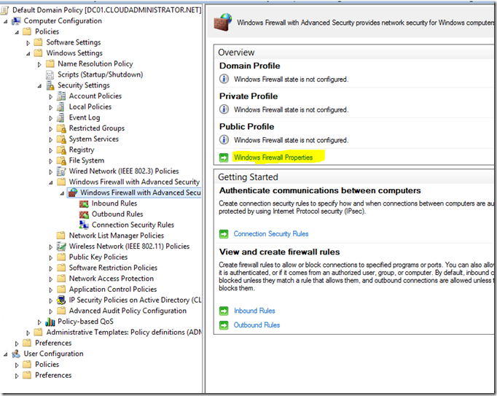
Task: Click the Outbound Rules icon in tree
Action: pos(85,214)
